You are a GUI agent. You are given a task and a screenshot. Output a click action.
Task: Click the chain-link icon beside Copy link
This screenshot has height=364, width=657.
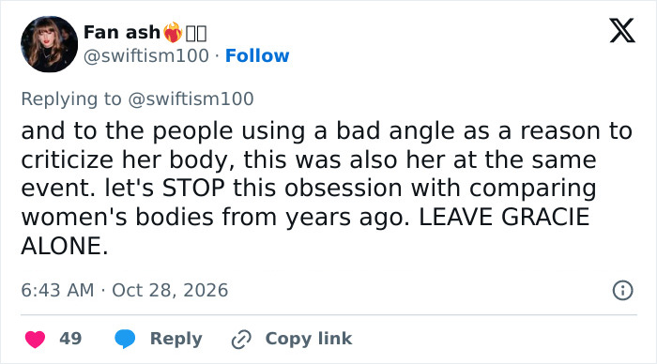(241, 340)
